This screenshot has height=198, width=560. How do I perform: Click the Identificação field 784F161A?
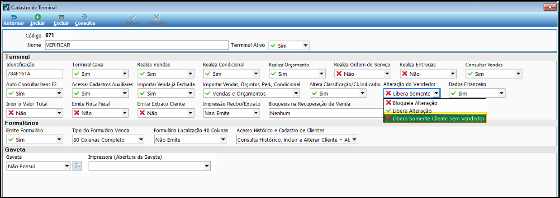point(34,74)
